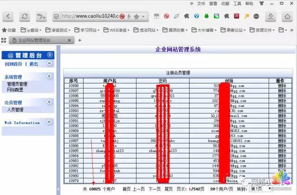Screen dimensions: 297x195
Task: Go to the browser home page icon
Action: coord(287,17)
